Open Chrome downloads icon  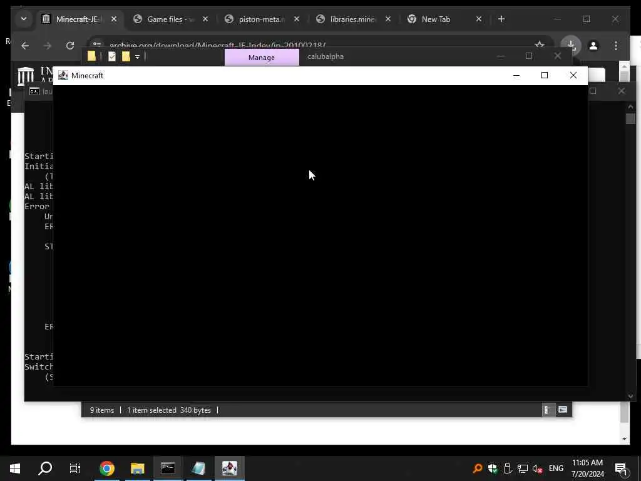[x=571, y=45]
